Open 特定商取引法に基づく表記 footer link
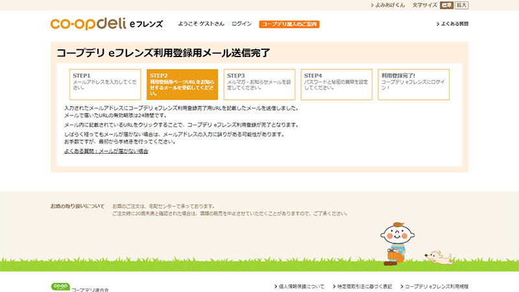 (x=363, y=286)
